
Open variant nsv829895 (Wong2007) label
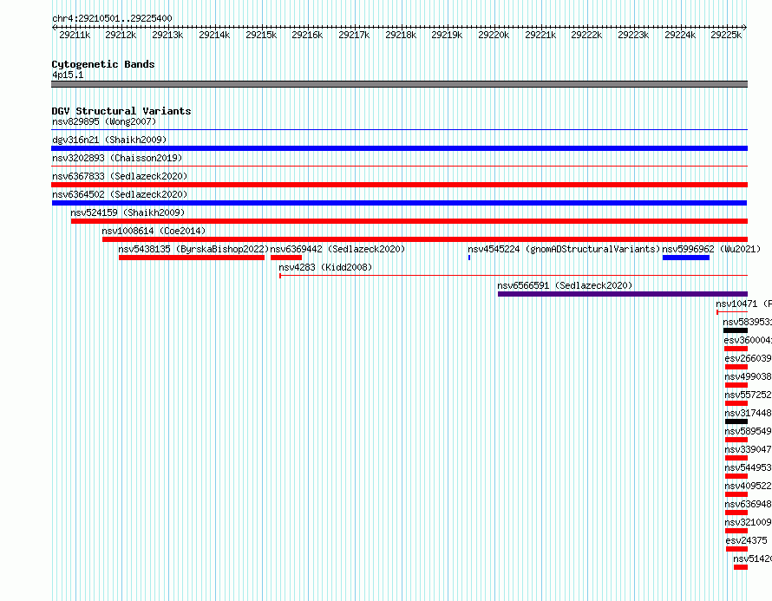tap(104, 121)
